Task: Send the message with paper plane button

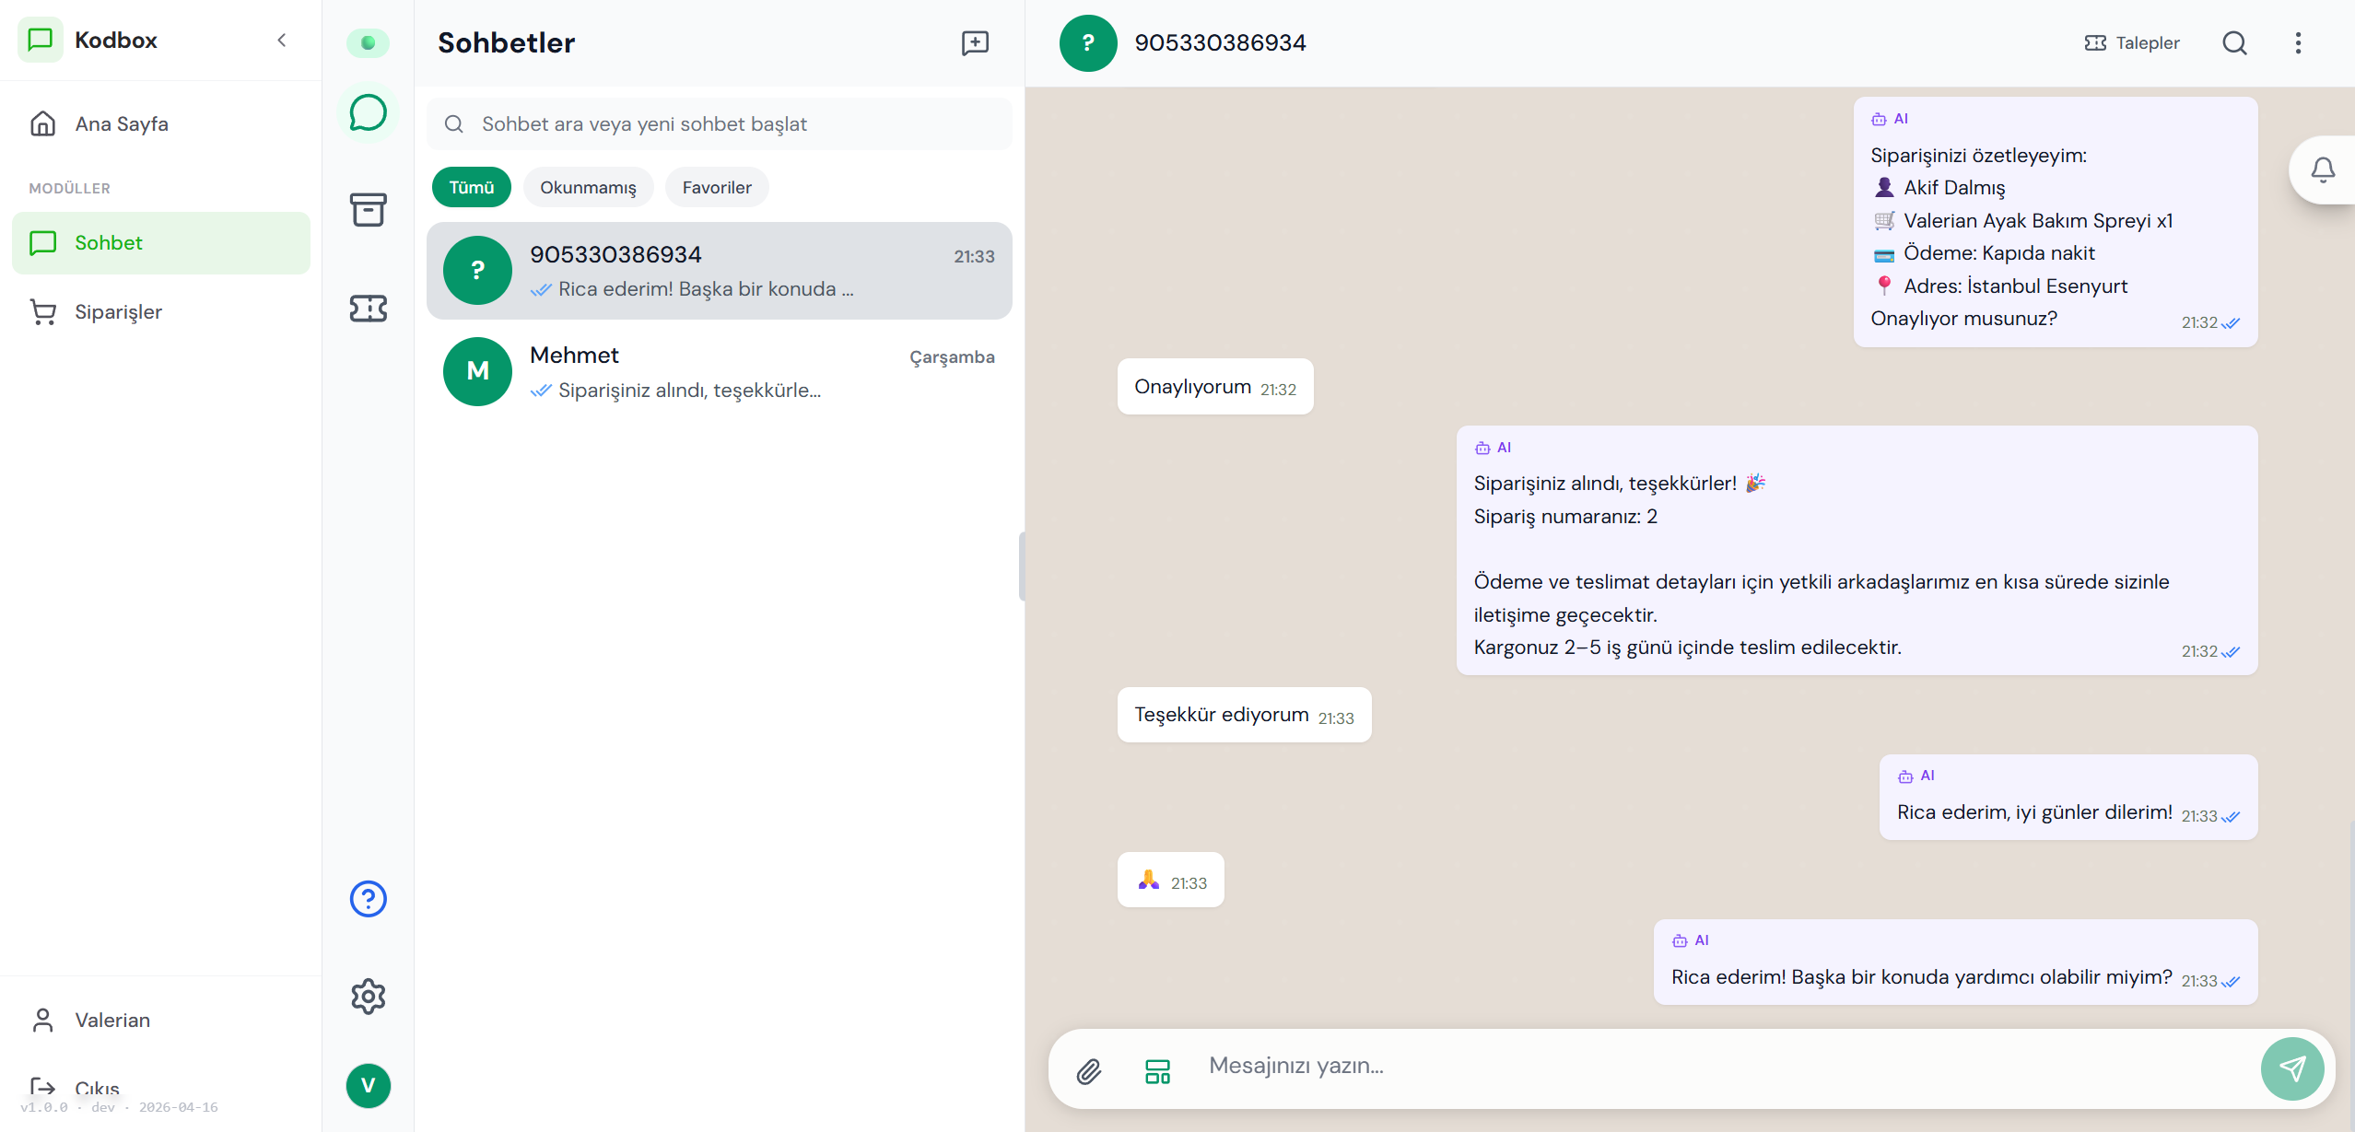Action: coord(2292,1068)
